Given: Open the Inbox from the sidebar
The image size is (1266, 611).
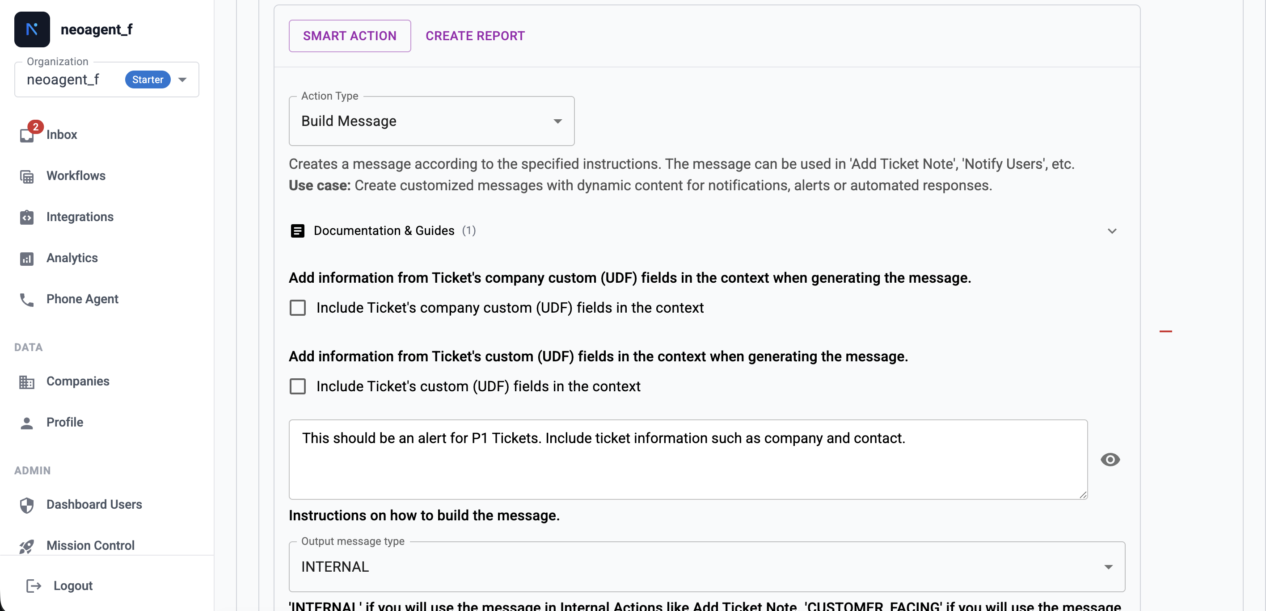Looking at the screenshot, I should coord(61,134).
